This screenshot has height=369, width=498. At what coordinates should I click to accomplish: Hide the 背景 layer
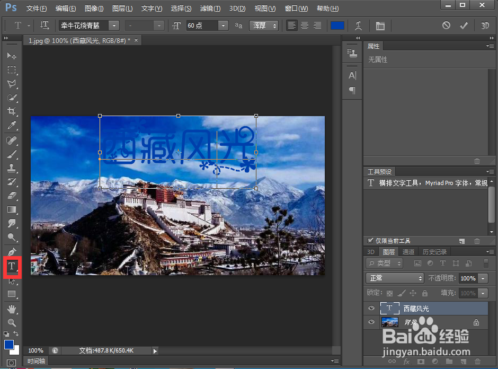[x=371, y=322]
